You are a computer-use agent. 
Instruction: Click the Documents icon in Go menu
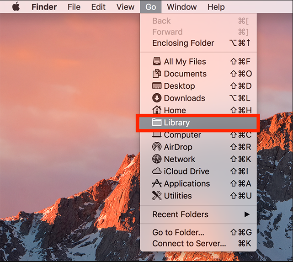[x=157, y=74]
